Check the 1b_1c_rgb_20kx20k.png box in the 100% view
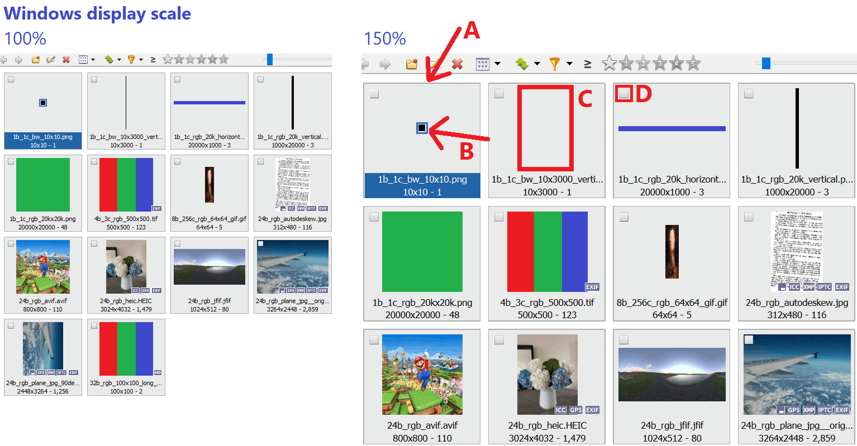This screenshot has height=446, width=857. [11, 162]
